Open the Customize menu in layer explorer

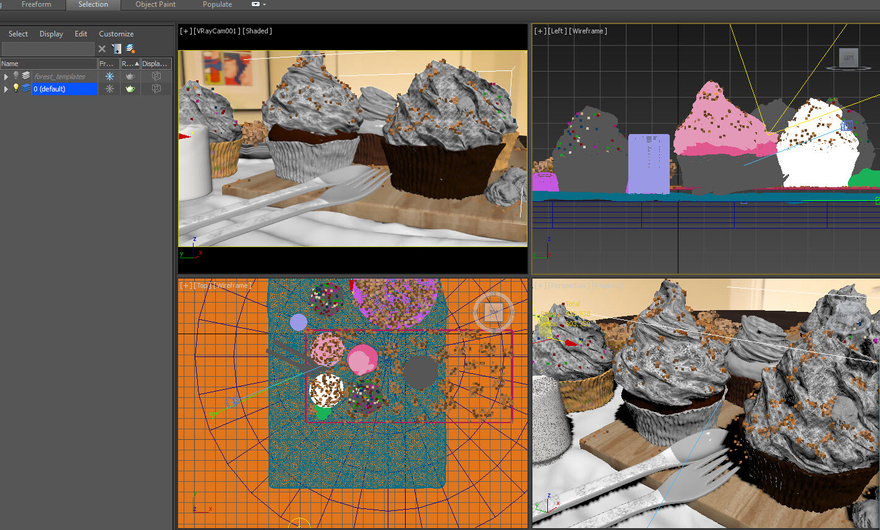(116, 34)
